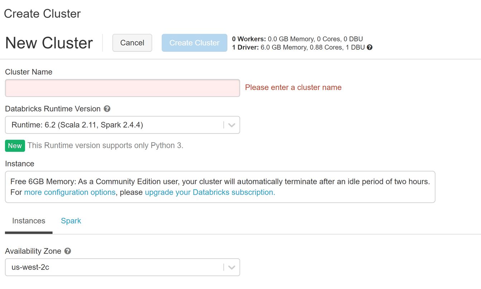Follow the upgrade your Databricks subscription link
Image resolution: width=481 pixels, height=289 pixels.
click(209, 192)
